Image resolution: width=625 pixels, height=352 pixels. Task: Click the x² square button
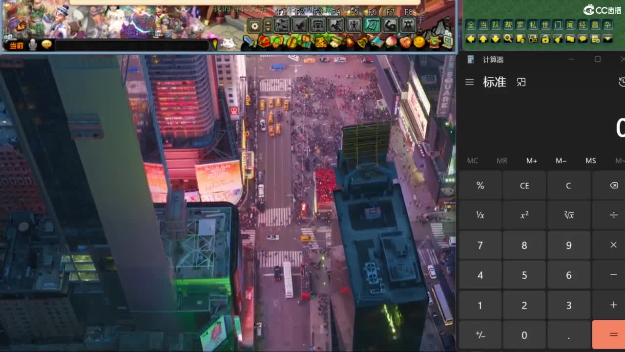click(x=524, y=215)
